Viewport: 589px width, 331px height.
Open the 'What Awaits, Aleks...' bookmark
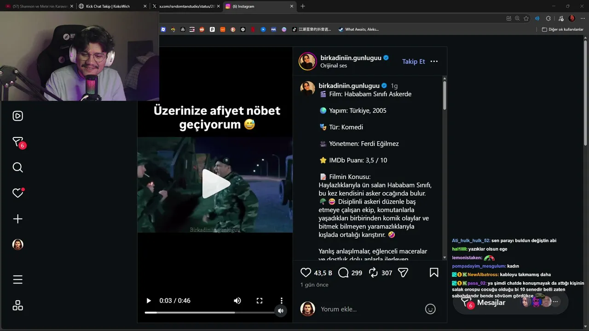(358, 29)
